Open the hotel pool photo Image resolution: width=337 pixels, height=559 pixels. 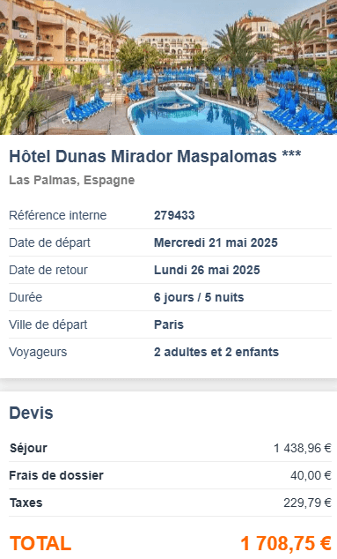tap(168, 67)
